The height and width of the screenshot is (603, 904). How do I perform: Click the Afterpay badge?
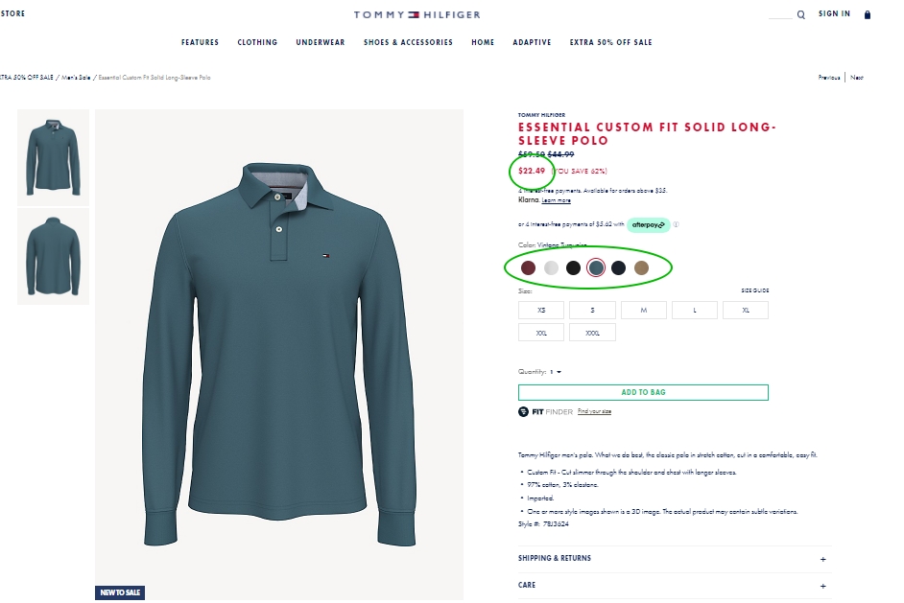(649, 225)
